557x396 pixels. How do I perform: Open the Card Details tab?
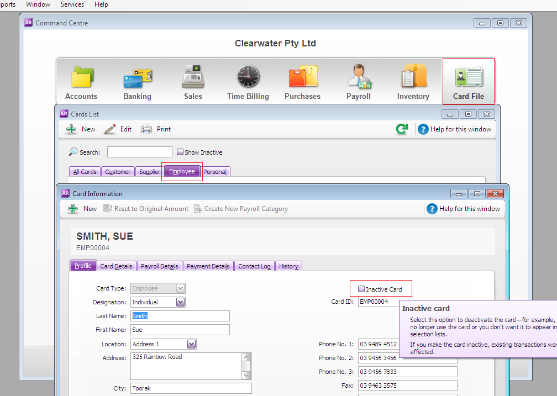click(x=116, y=266)
